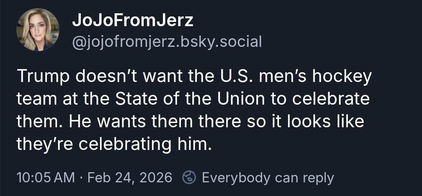
Task: Open the "Everybody can reply" setting
Action: coord(268,178)
